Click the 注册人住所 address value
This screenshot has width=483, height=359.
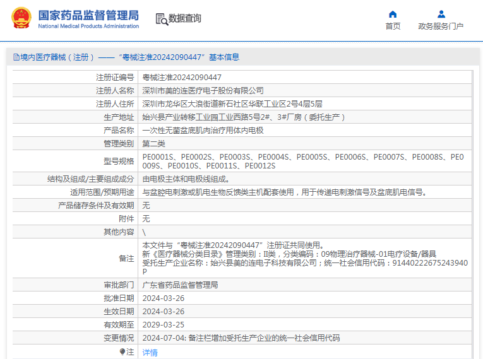(x=232, y=104)
